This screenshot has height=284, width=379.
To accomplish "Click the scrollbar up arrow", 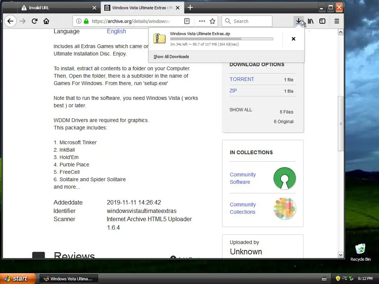I will click(341, 32).
